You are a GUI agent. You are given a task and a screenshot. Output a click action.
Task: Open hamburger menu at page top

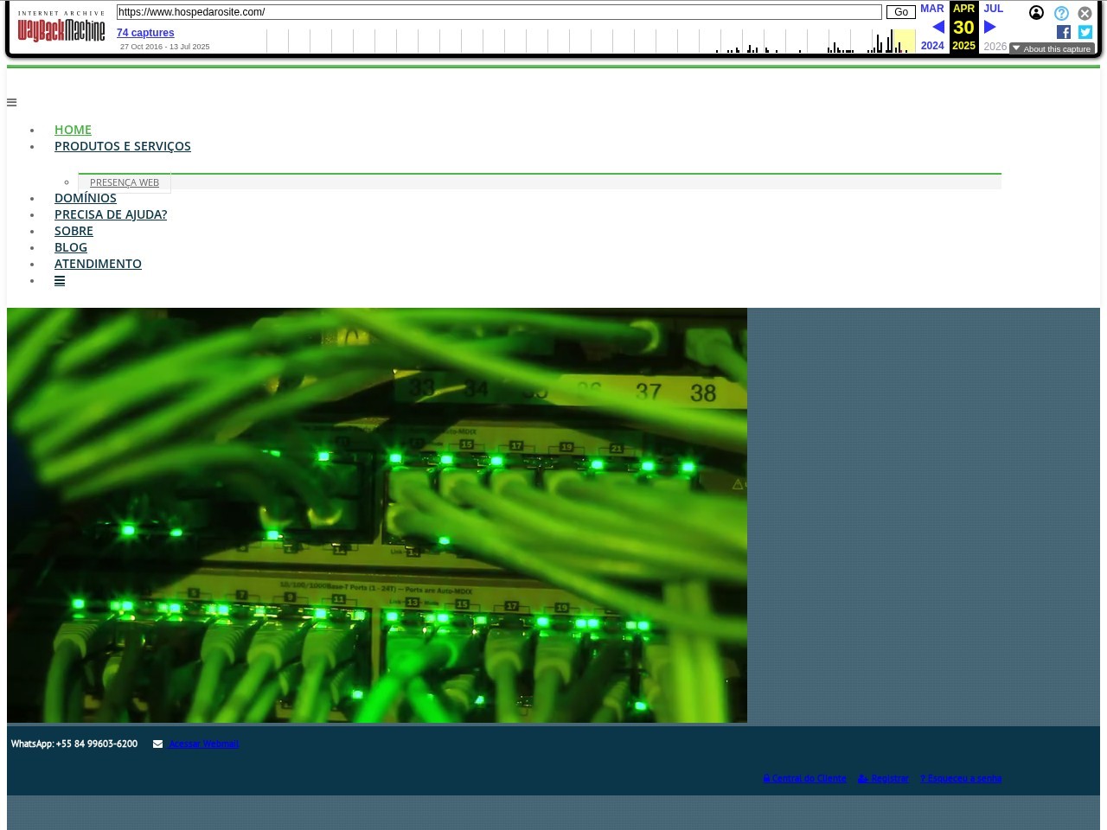pyautogui.click(x=12, y=103)
